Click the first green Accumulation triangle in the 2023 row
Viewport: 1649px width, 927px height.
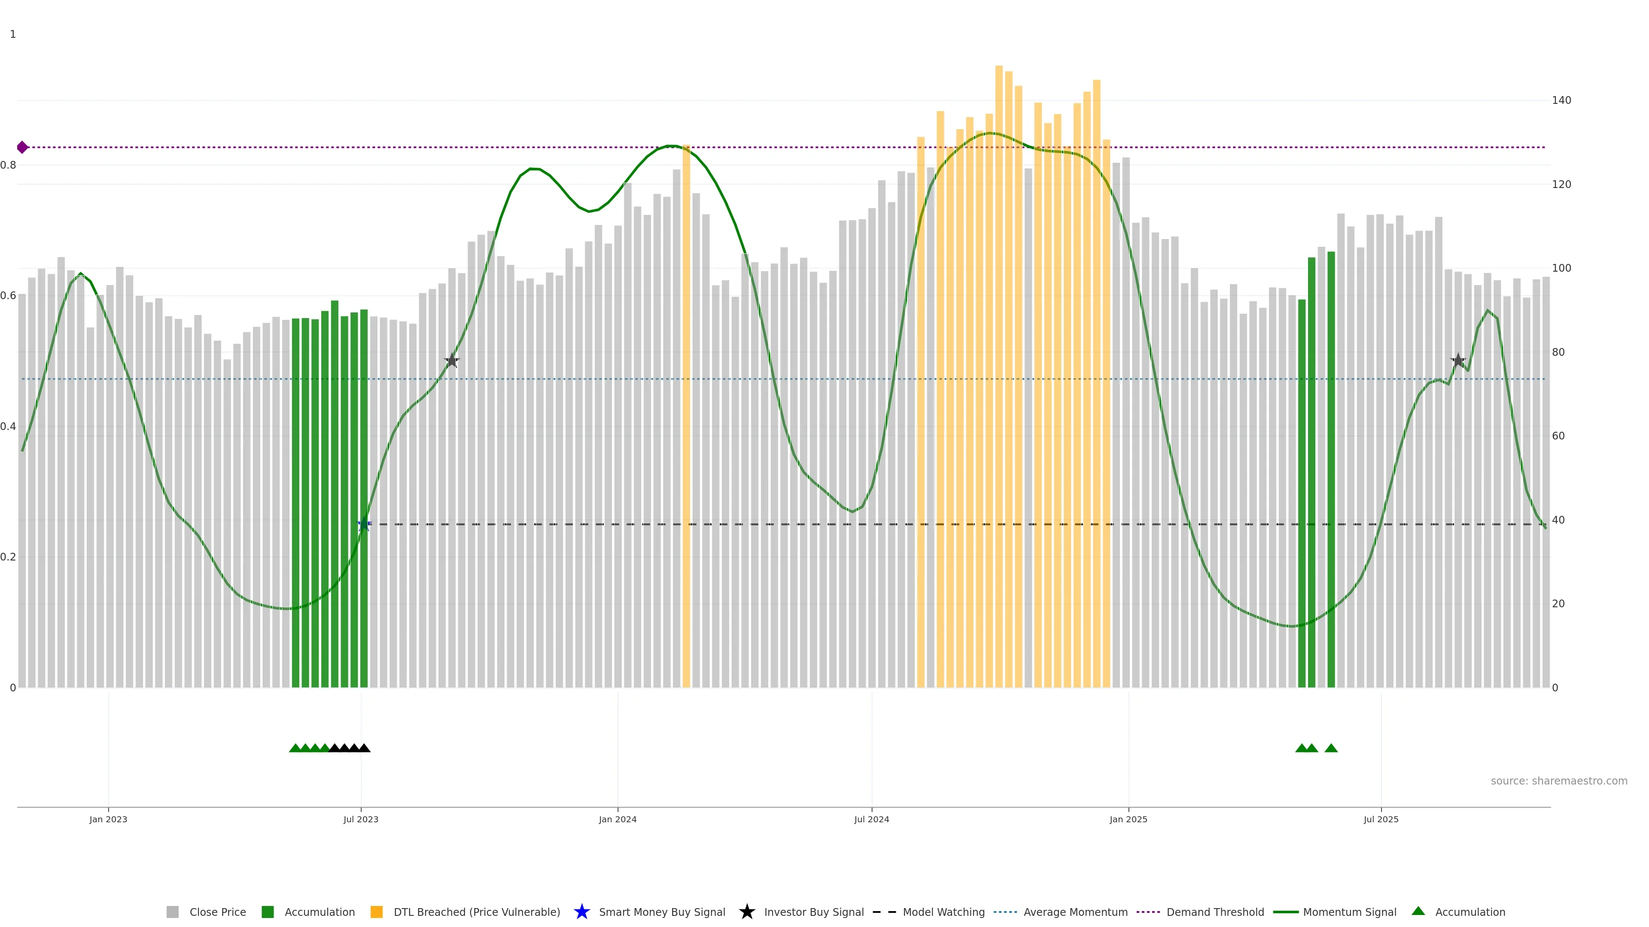click(x=295, y=748)
